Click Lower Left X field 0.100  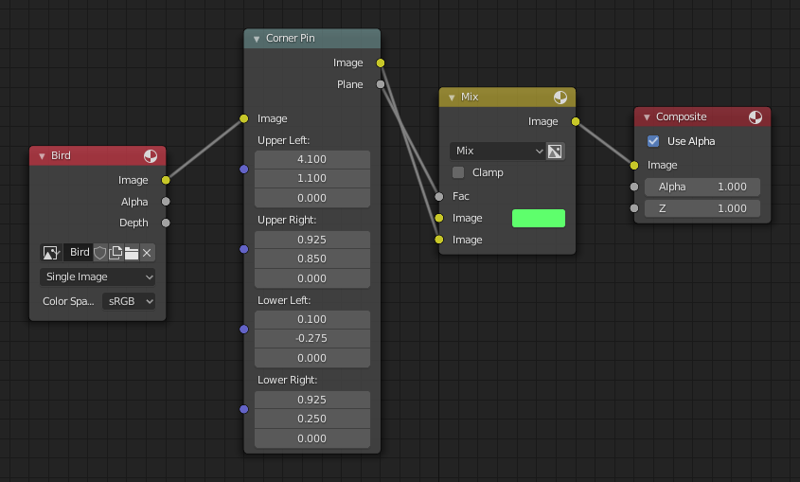[x=312, y=319]
